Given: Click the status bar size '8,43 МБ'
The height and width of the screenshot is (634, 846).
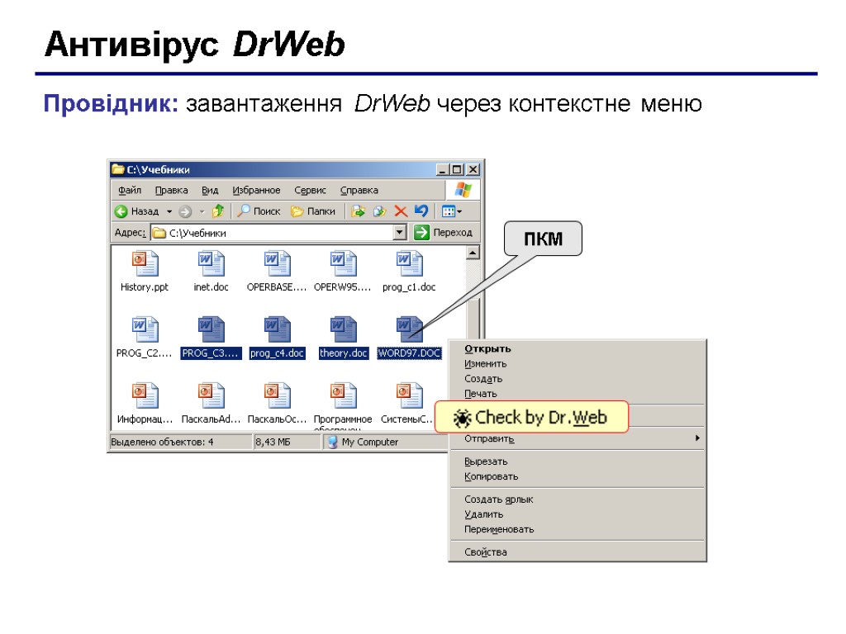Looking at the screenshot, I should click(273, 442).
